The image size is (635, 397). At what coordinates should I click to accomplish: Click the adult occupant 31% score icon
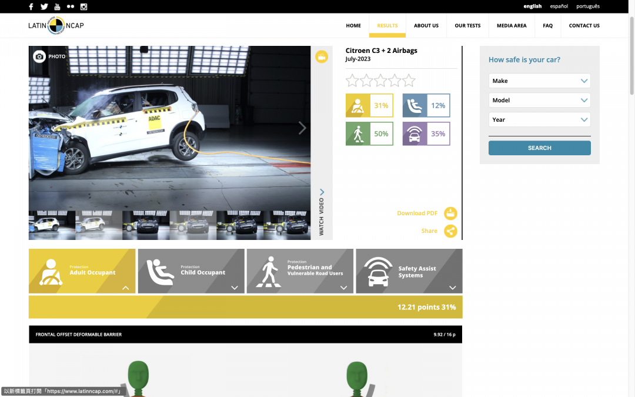point(357,105)
